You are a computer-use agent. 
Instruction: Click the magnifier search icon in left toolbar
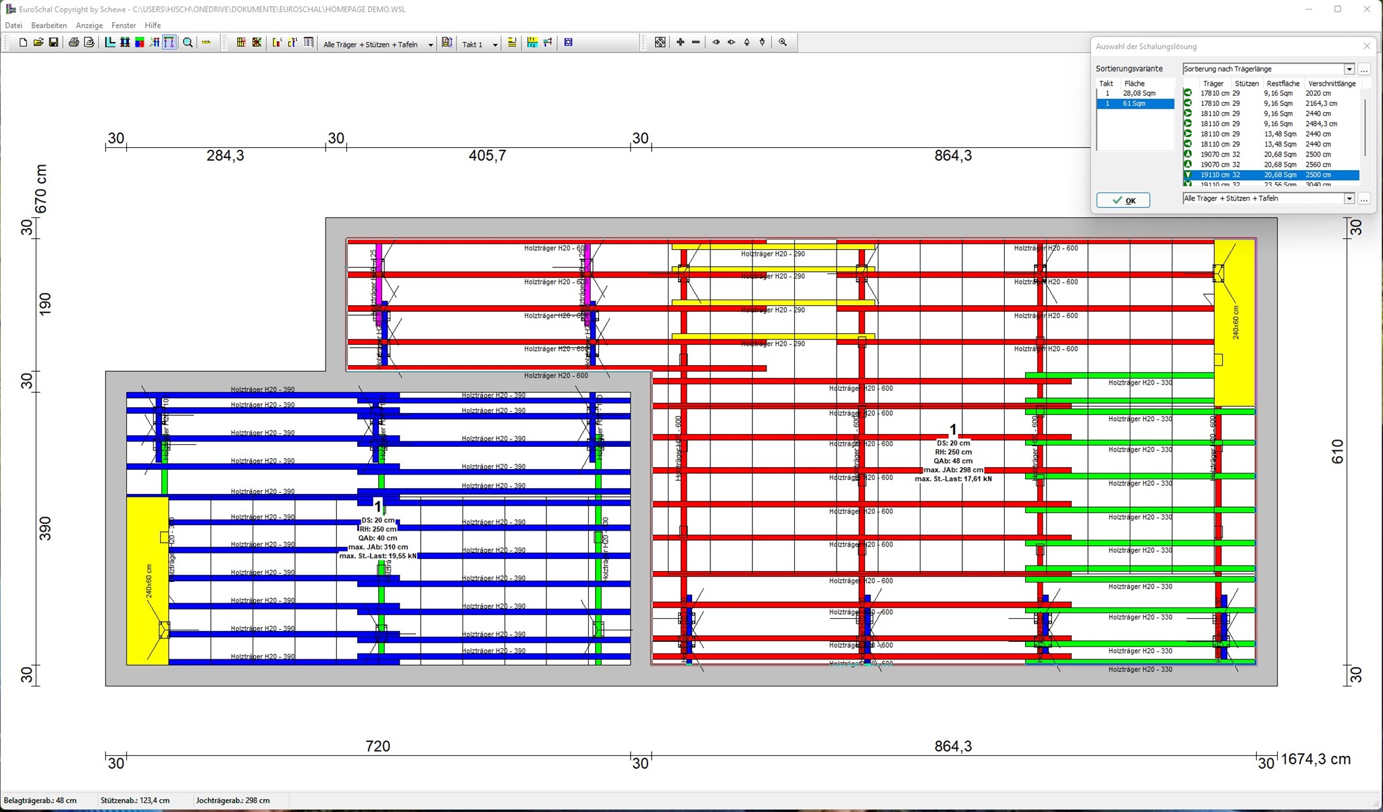pos(188,43)
